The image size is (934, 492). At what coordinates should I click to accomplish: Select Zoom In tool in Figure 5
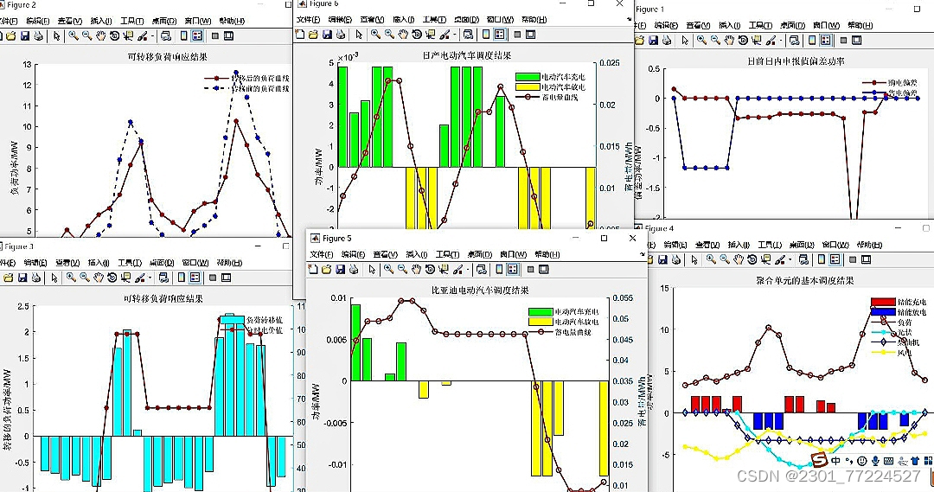point(388,269)
